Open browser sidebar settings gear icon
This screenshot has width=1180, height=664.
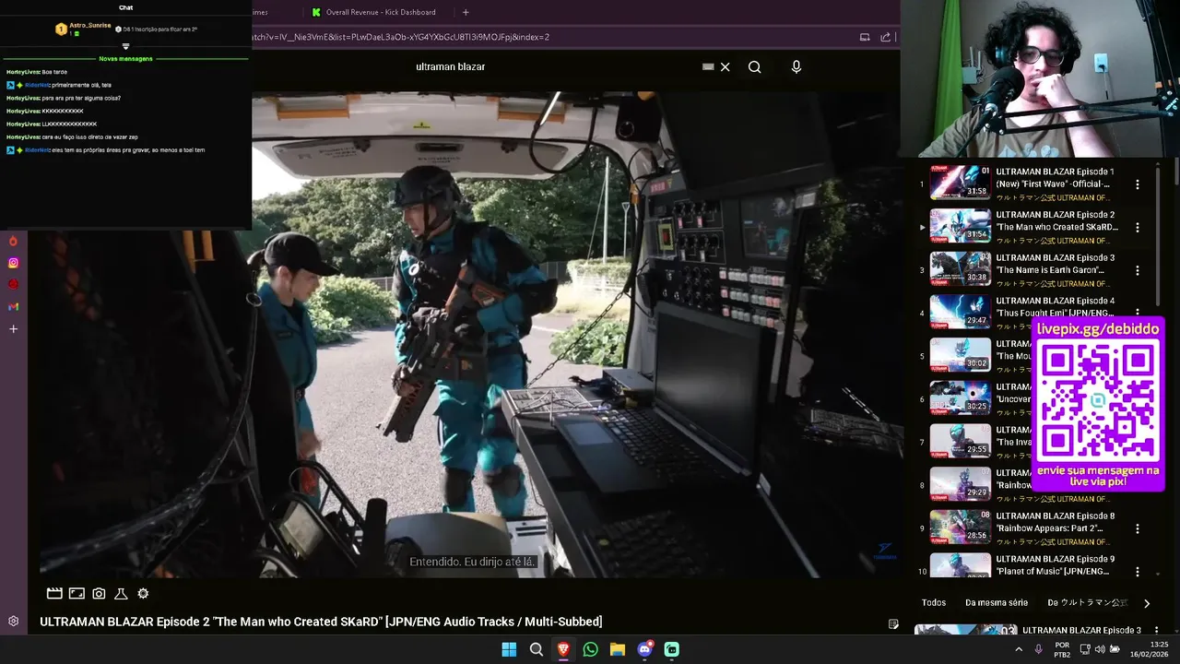[x=13, y=622]
